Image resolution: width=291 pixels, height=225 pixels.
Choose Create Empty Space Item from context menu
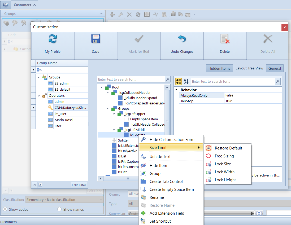pos(171,189)
